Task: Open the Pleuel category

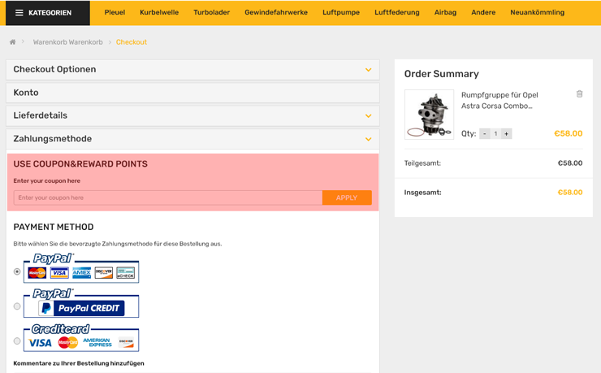Action: point(115,12)
